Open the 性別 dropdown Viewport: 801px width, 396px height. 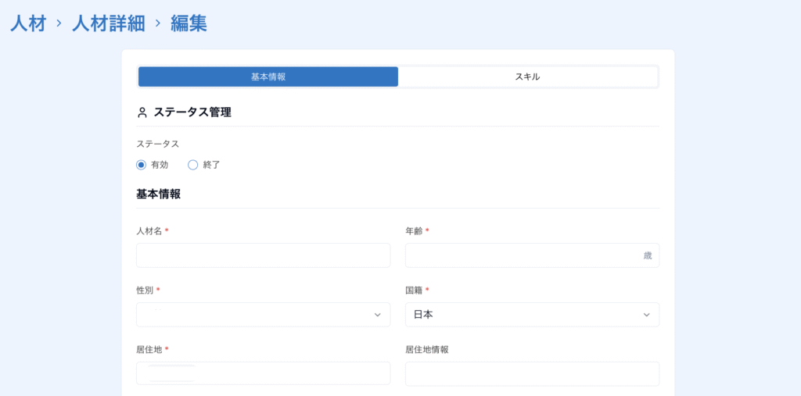263,315
